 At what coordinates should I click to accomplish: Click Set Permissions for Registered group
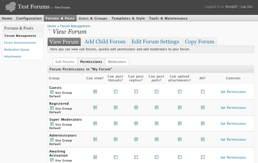coord(233,108)
